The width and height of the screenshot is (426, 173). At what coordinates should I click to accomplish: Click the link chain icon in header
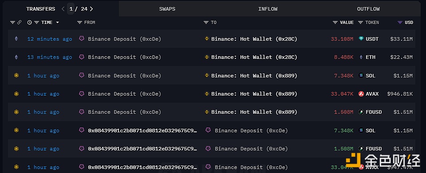coord(19,23)
